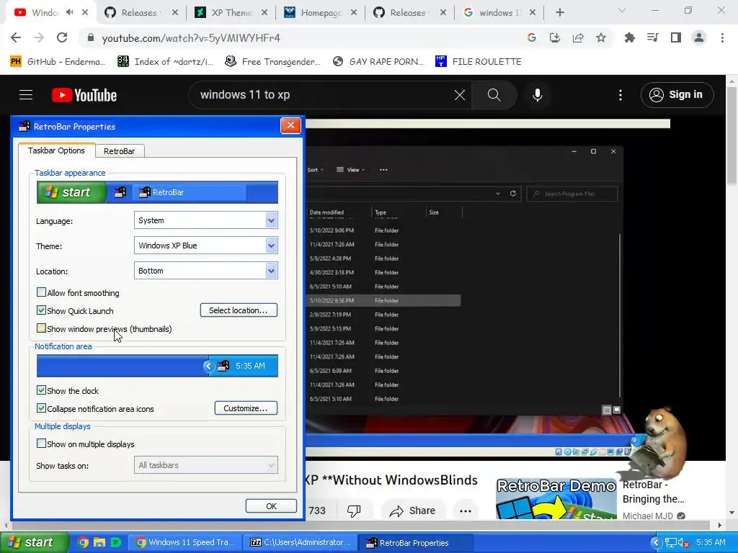
Task: Clear the YouTube search box
Action: 459,95
